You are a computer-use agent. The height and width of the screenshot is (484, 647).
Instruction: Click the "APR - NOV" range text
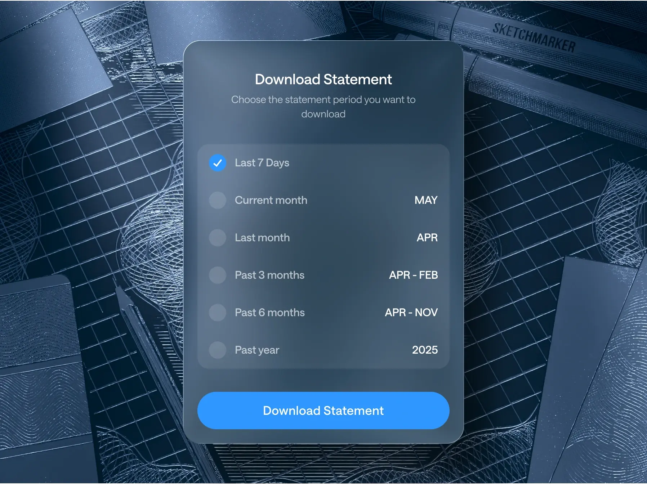411,313
